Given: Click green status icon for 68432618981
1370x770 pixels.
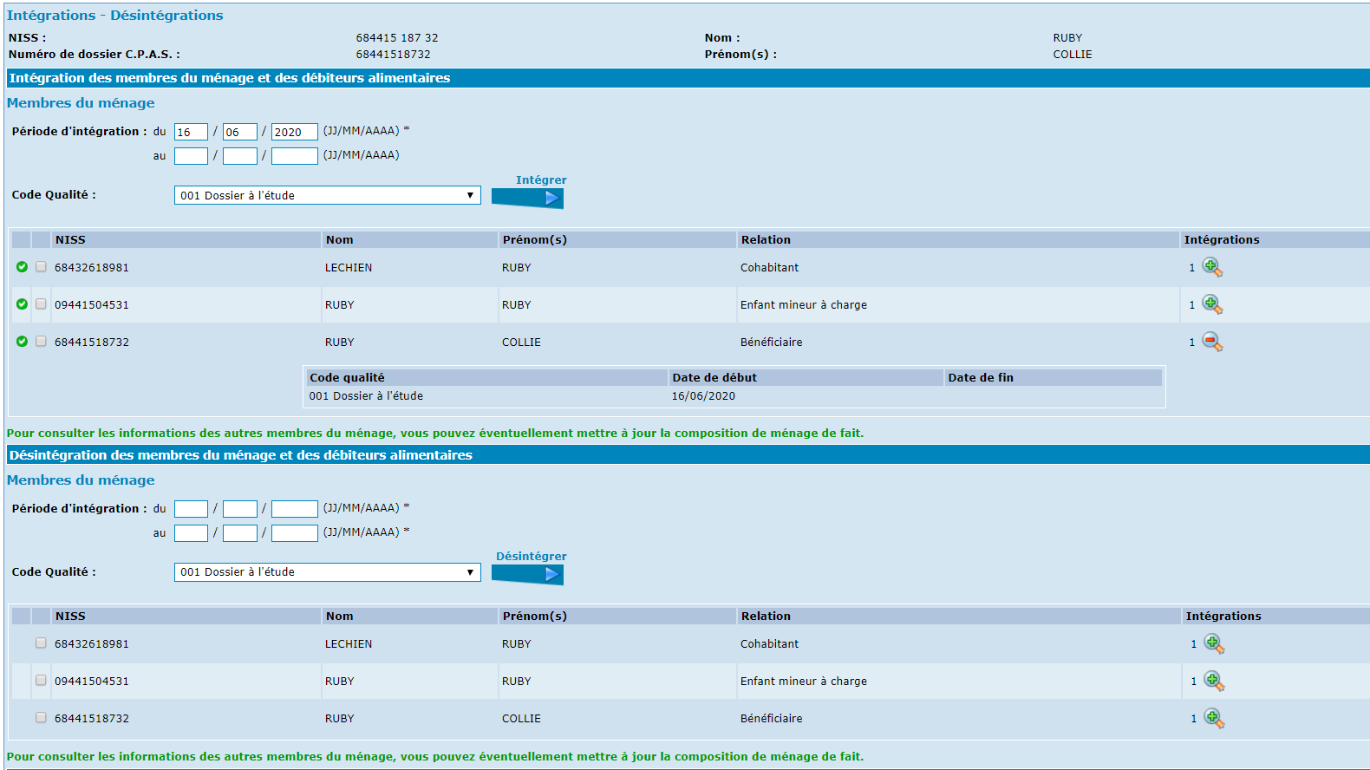Looking at the screenshot, I should [22, 267].
